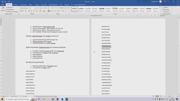The image size is (180, 101).
Task: Collapse the ribbon
Action: coord(178,14)
